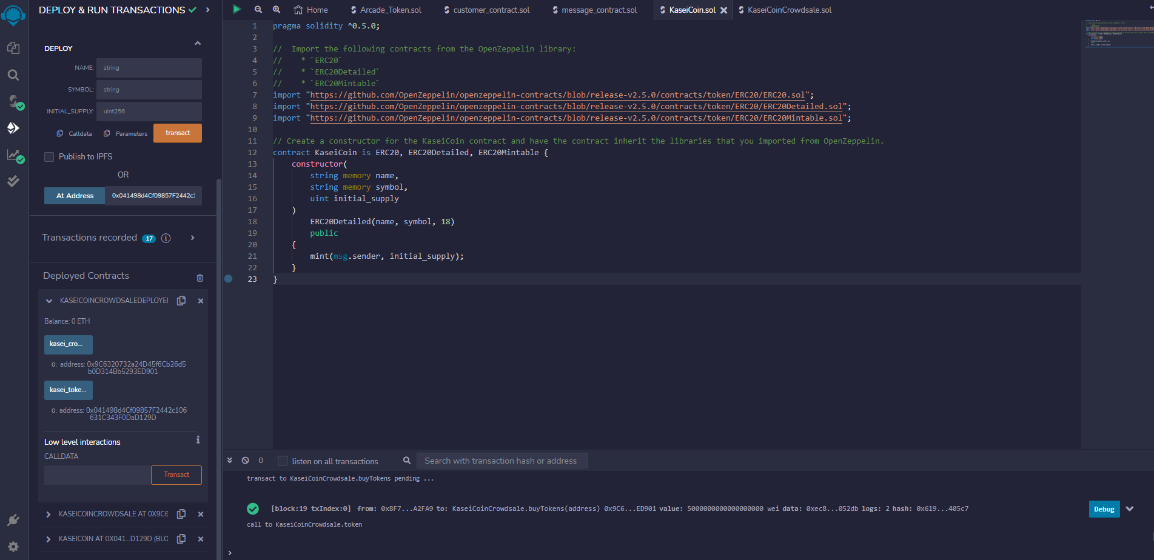This screenshot has height=560, width=1154.
Task: Zoom in the editor font
Action: pyautogui.click(x=277, y=10)
